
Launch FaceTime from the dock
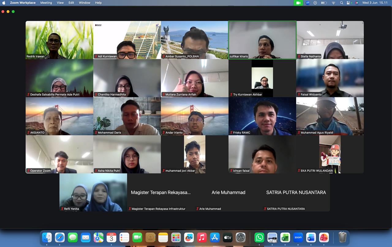point(137,237)
